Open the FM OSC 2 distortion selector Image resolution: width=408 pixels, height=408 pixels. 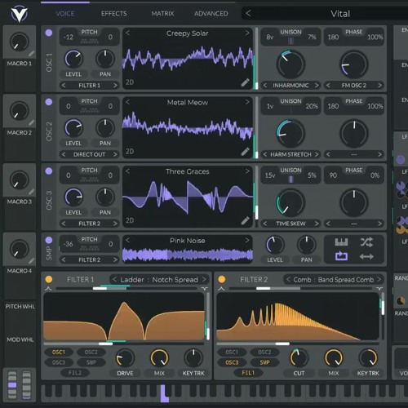[353, 86]
